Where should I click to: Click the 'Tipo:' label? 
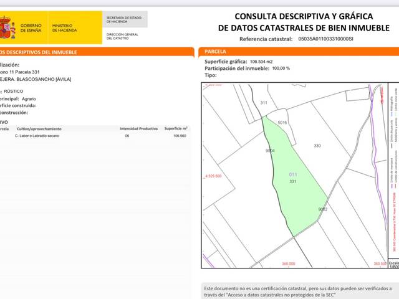pos(211,75)
